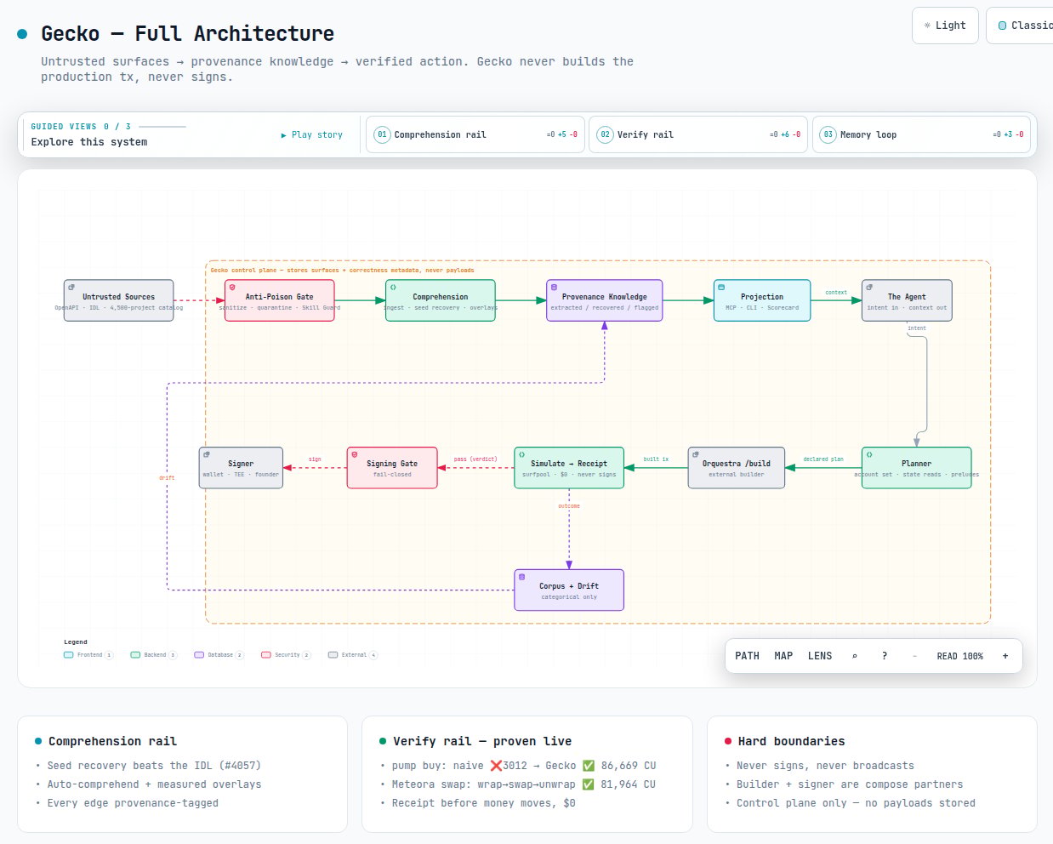The image size is (1053, 844).
Task: Switch to the Classic style
Action: pyautogui.click(x=1020, y=26)
